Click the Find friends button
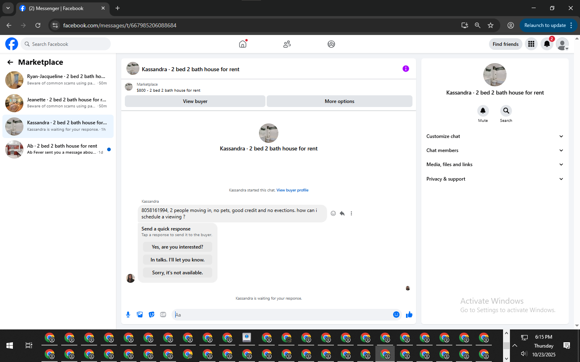Image resolution: width=580 pixels, height=362 pixels. [505, 44]
